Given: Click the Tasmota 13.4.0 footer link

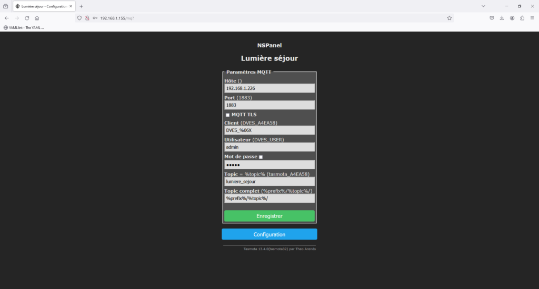Looking at the screenshot, I should point(280,249).
